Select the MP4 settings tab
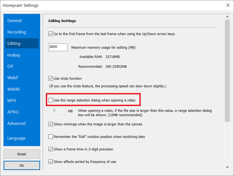Screen dimensions: 234x176 coord(12,101)
